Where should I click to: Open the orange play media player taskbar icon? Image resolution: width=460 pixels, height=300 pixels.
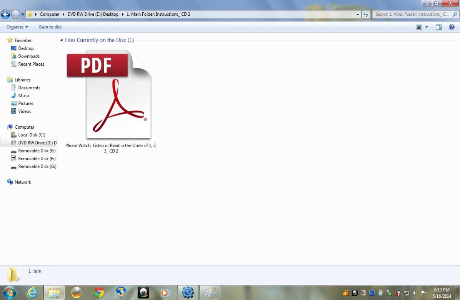(165, 292)
